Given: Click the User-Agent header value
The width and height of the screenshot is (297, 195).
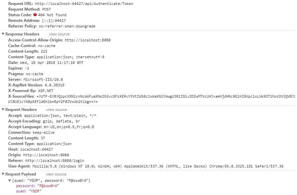Looking at the screenshot, I should click(158, 166).
